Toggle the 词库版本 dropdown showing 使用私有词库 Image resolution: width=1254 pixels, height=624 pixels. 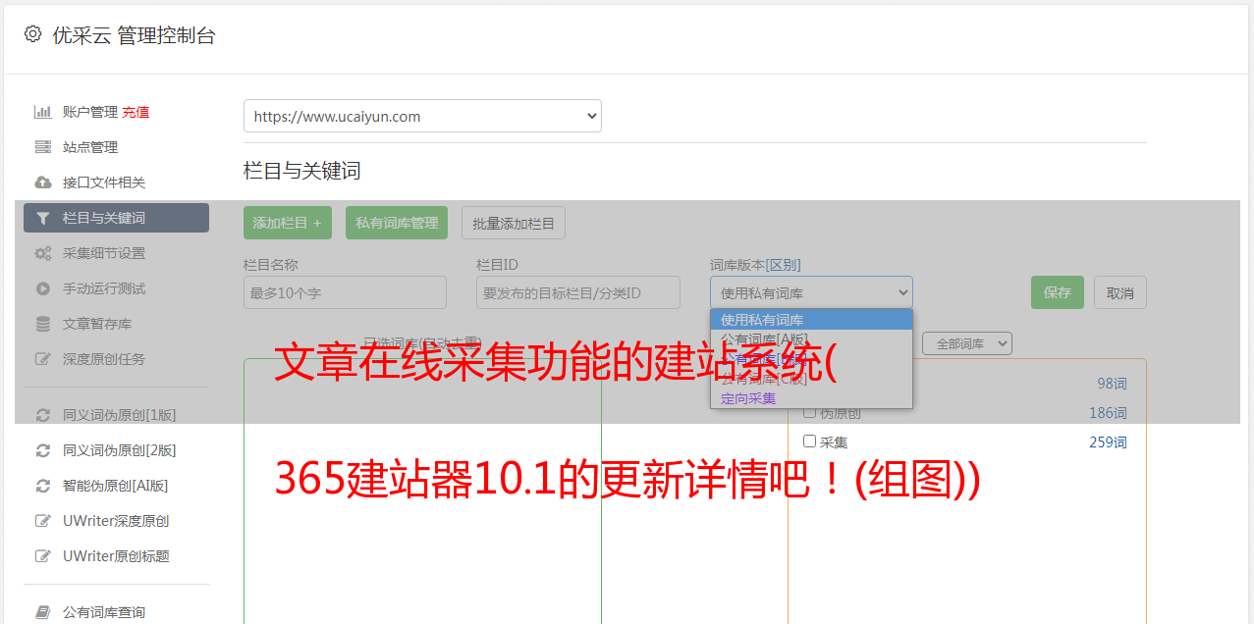coord(811,292)
